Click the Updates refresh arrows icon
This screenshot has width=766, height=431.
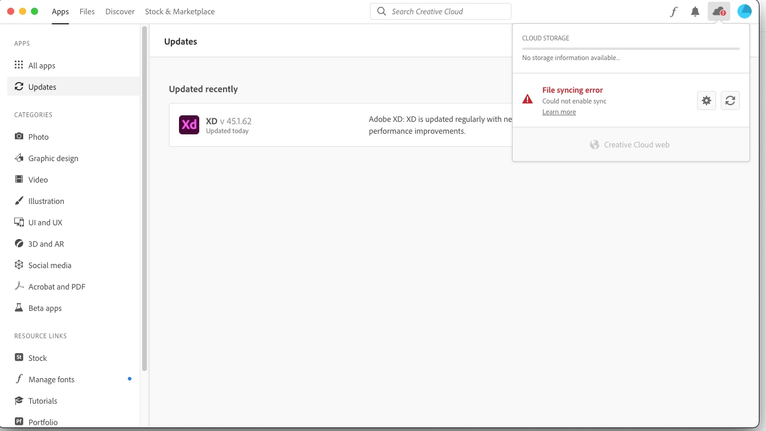click(19, 87)
